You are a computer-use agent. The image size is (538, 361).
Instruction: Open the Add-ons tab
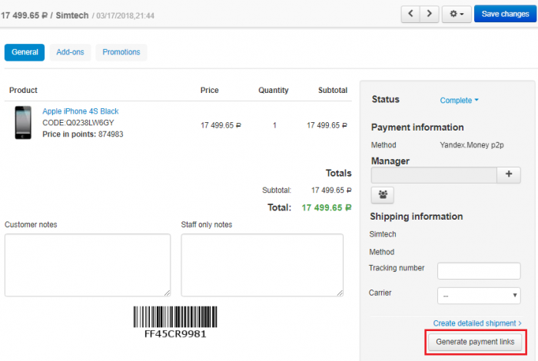click(x=70, y=52)
